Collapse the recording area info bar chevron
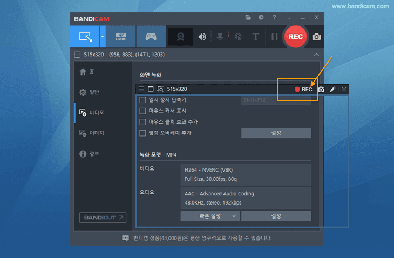The image size is (394, 258). tap(316, 55)
